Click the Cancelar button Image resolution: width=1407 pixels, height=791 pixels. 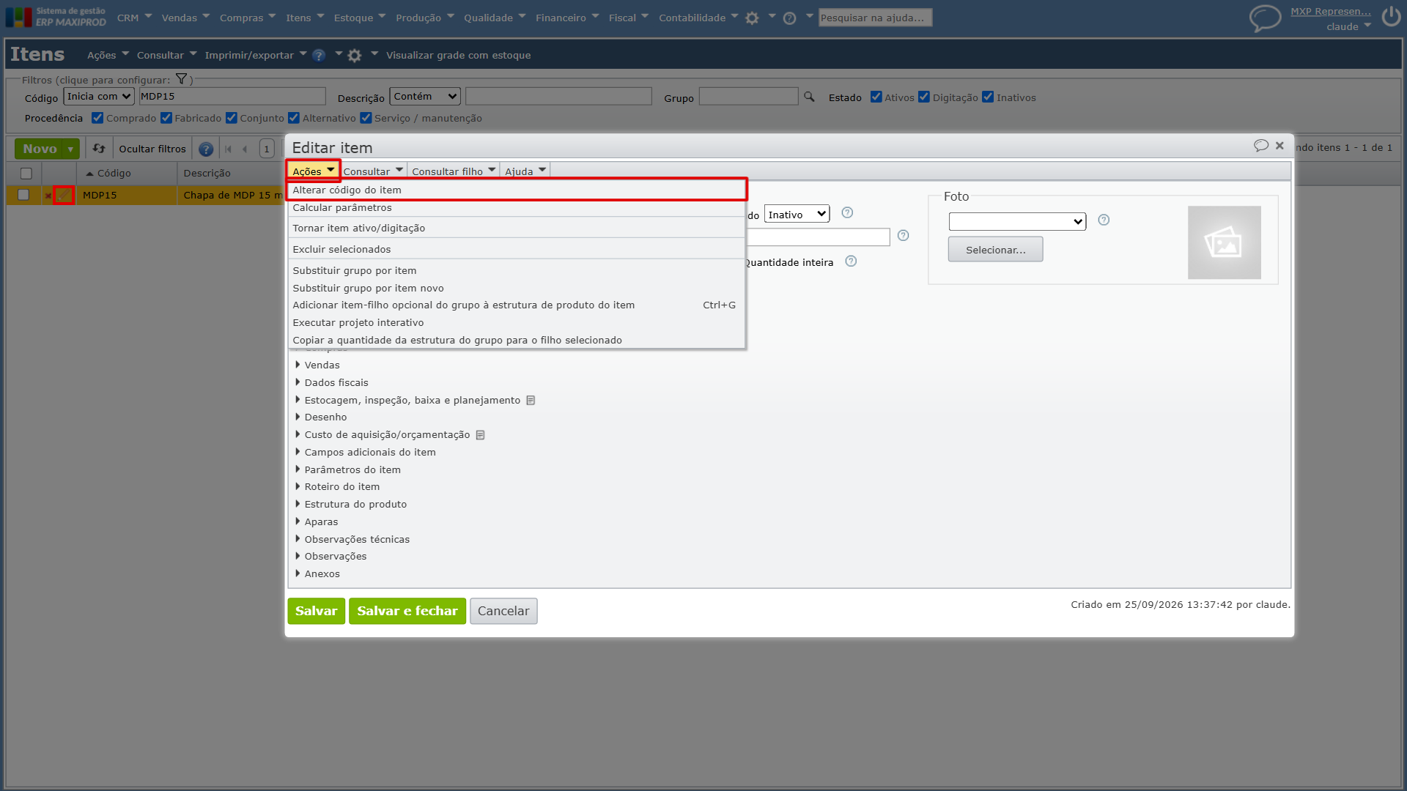pos(503,611)
